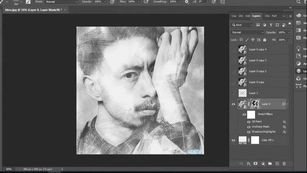Click the Delete layer trash icon

pyautogui.click(x=284, y=164)
